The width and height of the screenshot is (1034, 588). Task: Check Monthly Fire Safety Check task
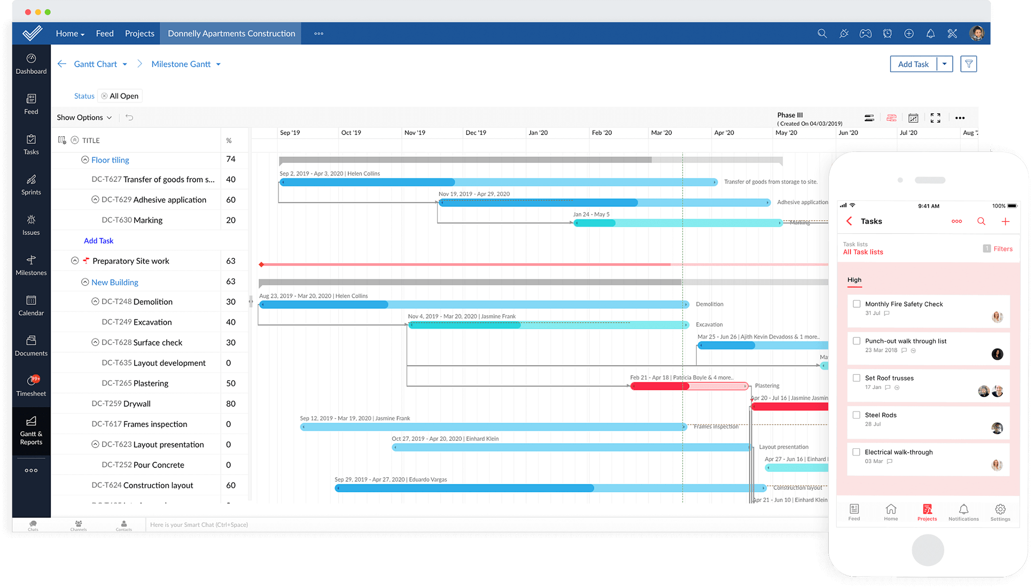(x=857, y=304)
